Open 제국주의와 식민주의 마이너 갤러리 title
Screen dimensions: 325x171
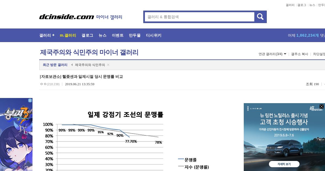(x=89, y=52)
